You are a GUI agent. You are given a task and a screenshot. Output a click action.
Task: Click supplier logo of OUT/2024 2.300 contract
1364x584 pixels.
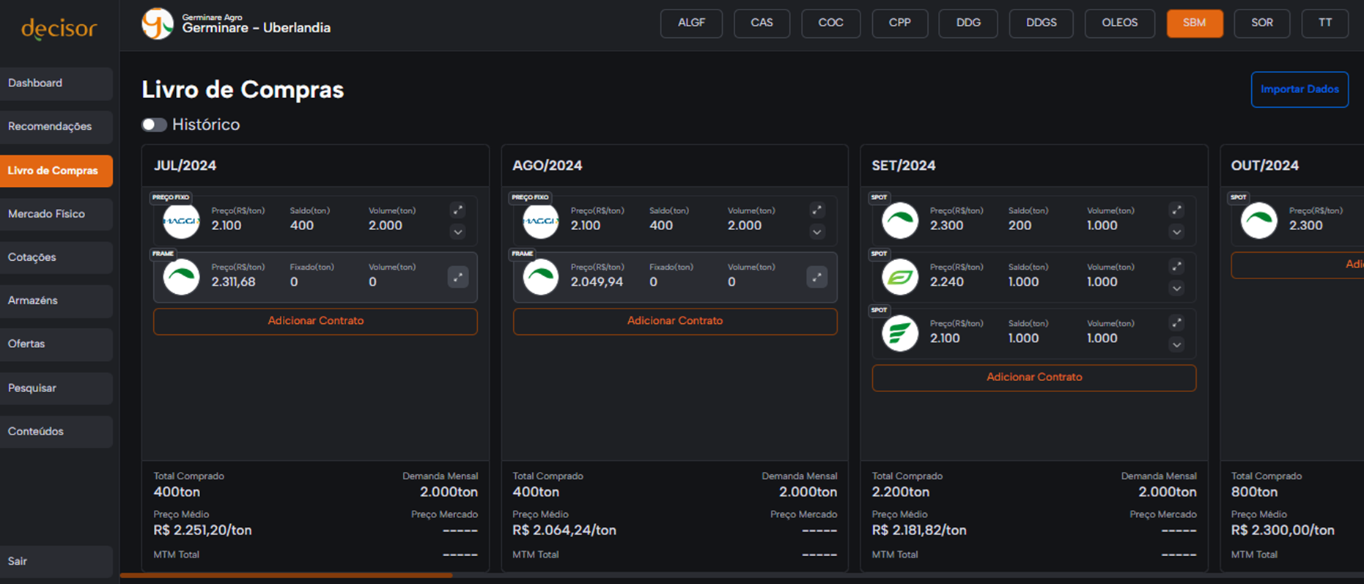pyautogui.click(x=1259, y=221)
